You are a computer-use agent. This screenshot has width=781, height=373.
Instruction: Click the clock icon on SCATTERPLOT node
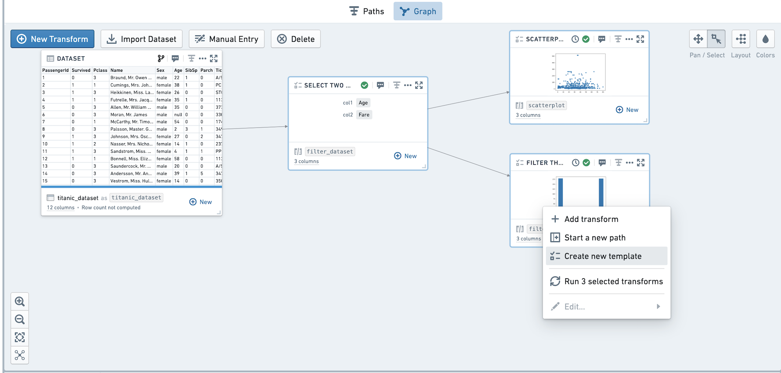pos(575,39)
